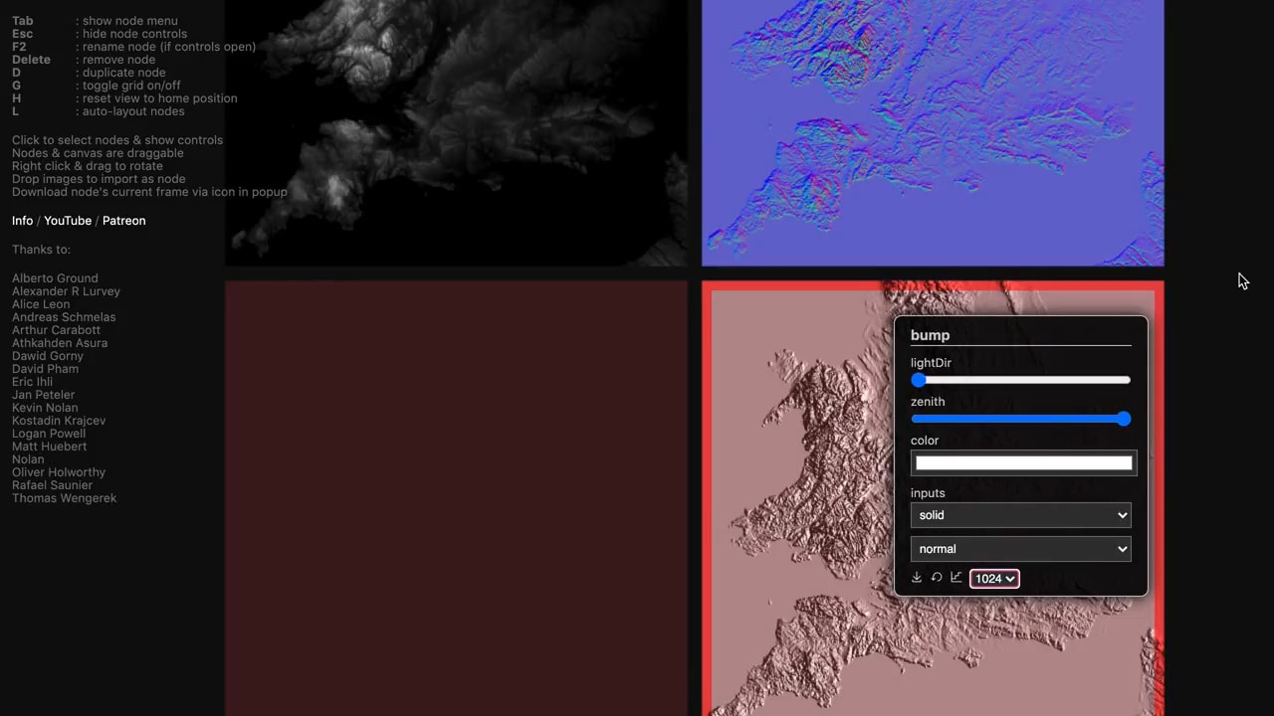This screenshot has width=1274, height=716.
Task: Adjust the zenith slider handle
Action: pyautogui.click(x=1124, y=419)
